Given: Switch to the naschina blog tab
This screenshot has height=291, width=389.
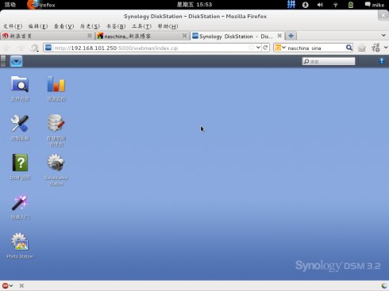Looking at the screenshot, I should click(142, 36).
